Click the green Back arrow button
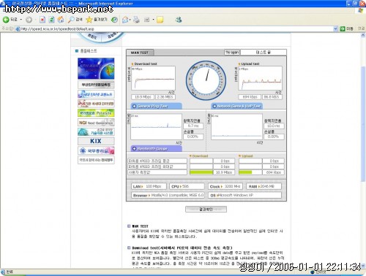The image size is (366, 276). click(x=6, y=20)
